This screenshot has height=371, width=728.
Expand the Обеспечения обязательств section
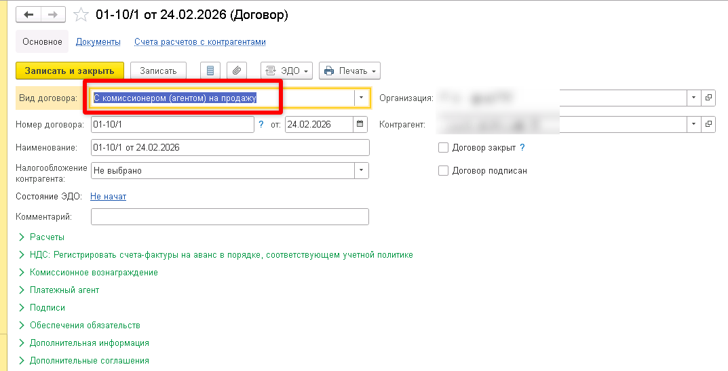[79, 326]
